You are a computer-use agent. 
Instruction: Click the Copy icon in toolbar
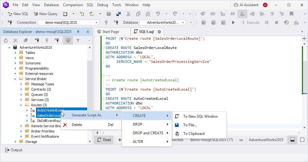click(138, 14)
